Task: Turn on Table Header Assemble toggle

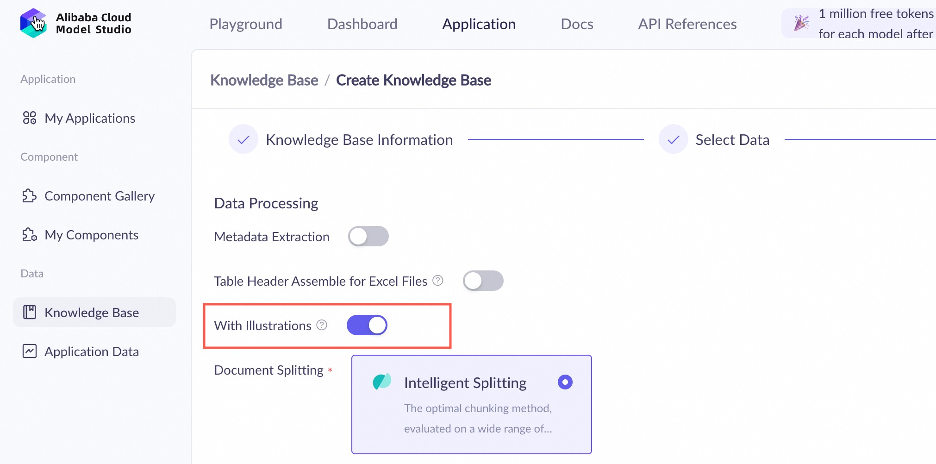Action: tap(483, 281)
